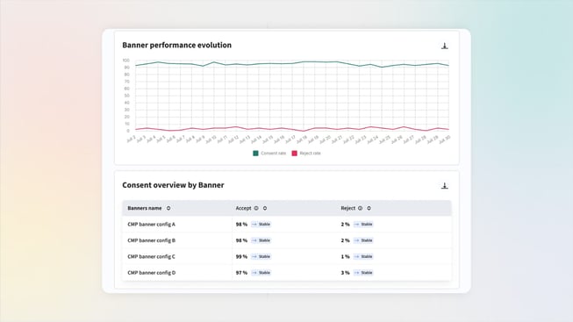Select the CMP banner config C row
Screen dimensions: 573x322
pyautogui.click(x=287, y=256)
